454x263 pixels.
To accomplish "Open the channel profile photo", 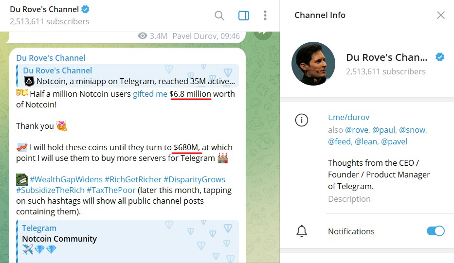I will [x=313, y=64].
